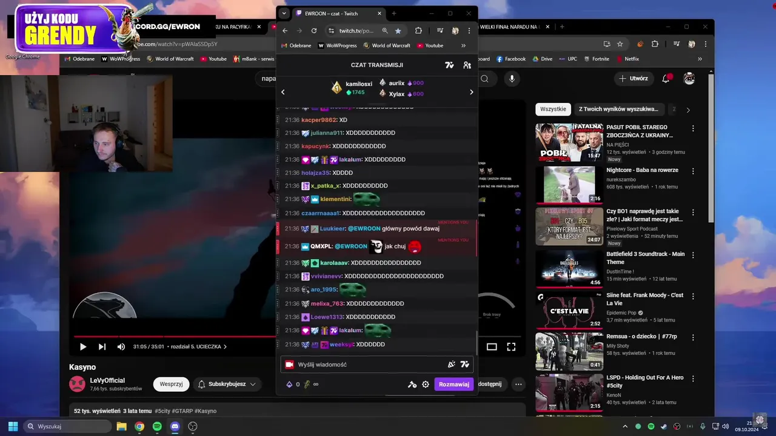
Task: Open Facebook bookmark in YouTube window
Action: [511, 59]
